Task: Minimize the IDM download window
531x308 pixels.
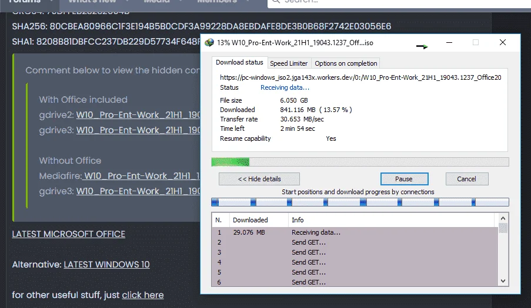Action: [x=449, y=43]
